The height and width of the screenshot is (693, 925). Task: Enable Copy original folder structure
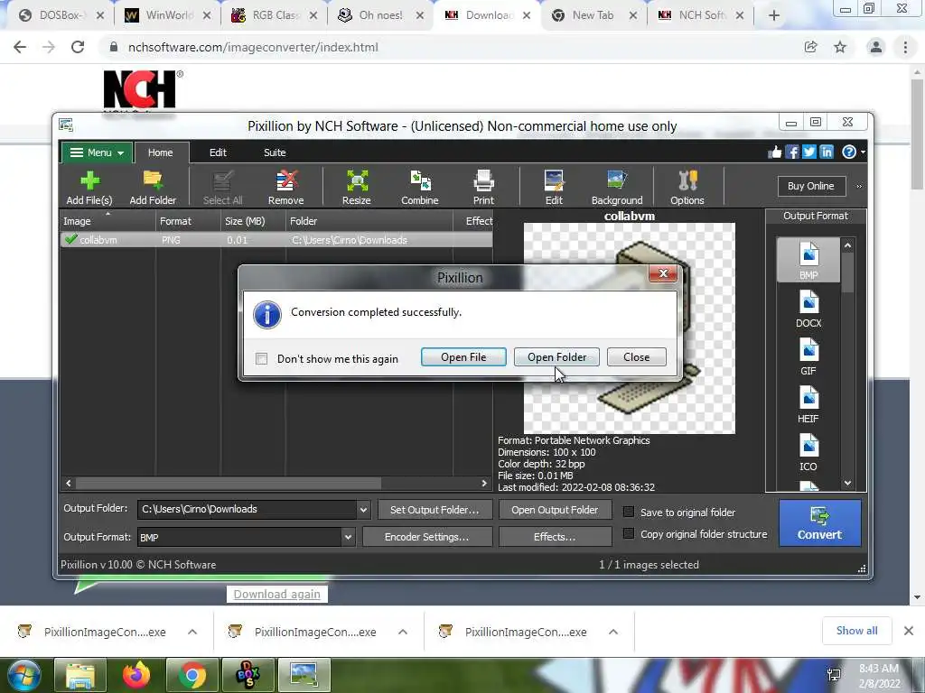point(629,533)
